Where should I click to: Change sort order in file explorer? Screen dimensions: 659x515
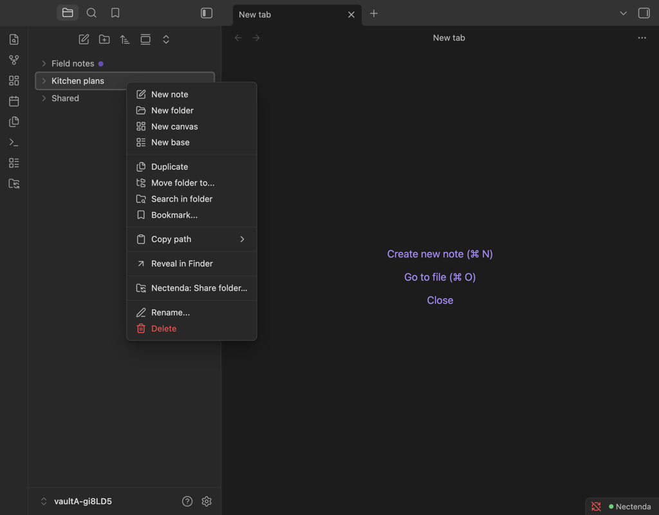point(125,39)
